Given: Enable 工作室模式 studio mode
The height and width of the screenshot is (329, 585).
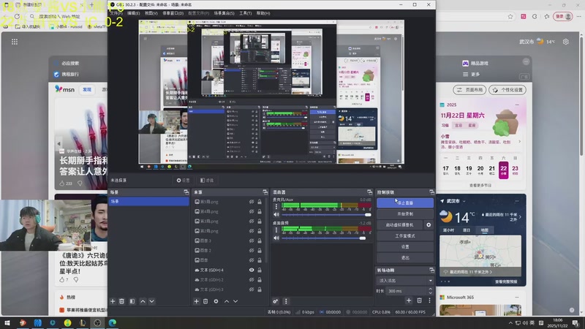Looking at the screenshot, I should tap(405, 235).
